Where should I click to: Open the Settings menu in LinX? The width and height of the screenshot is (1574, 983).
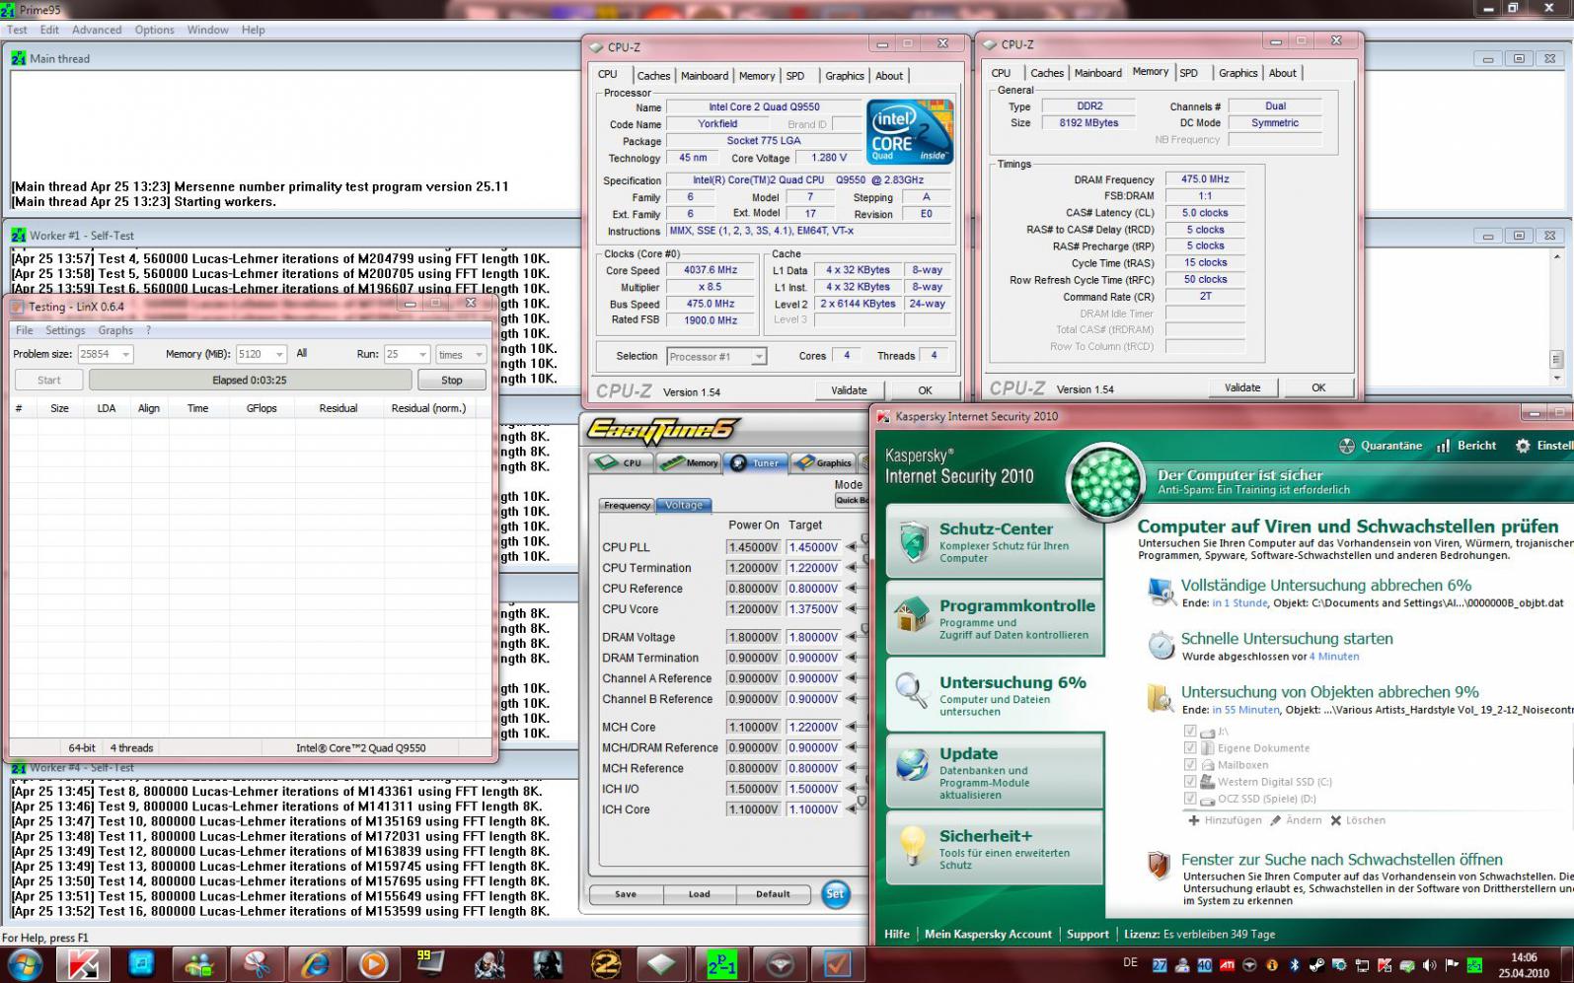tap(65, 330)
